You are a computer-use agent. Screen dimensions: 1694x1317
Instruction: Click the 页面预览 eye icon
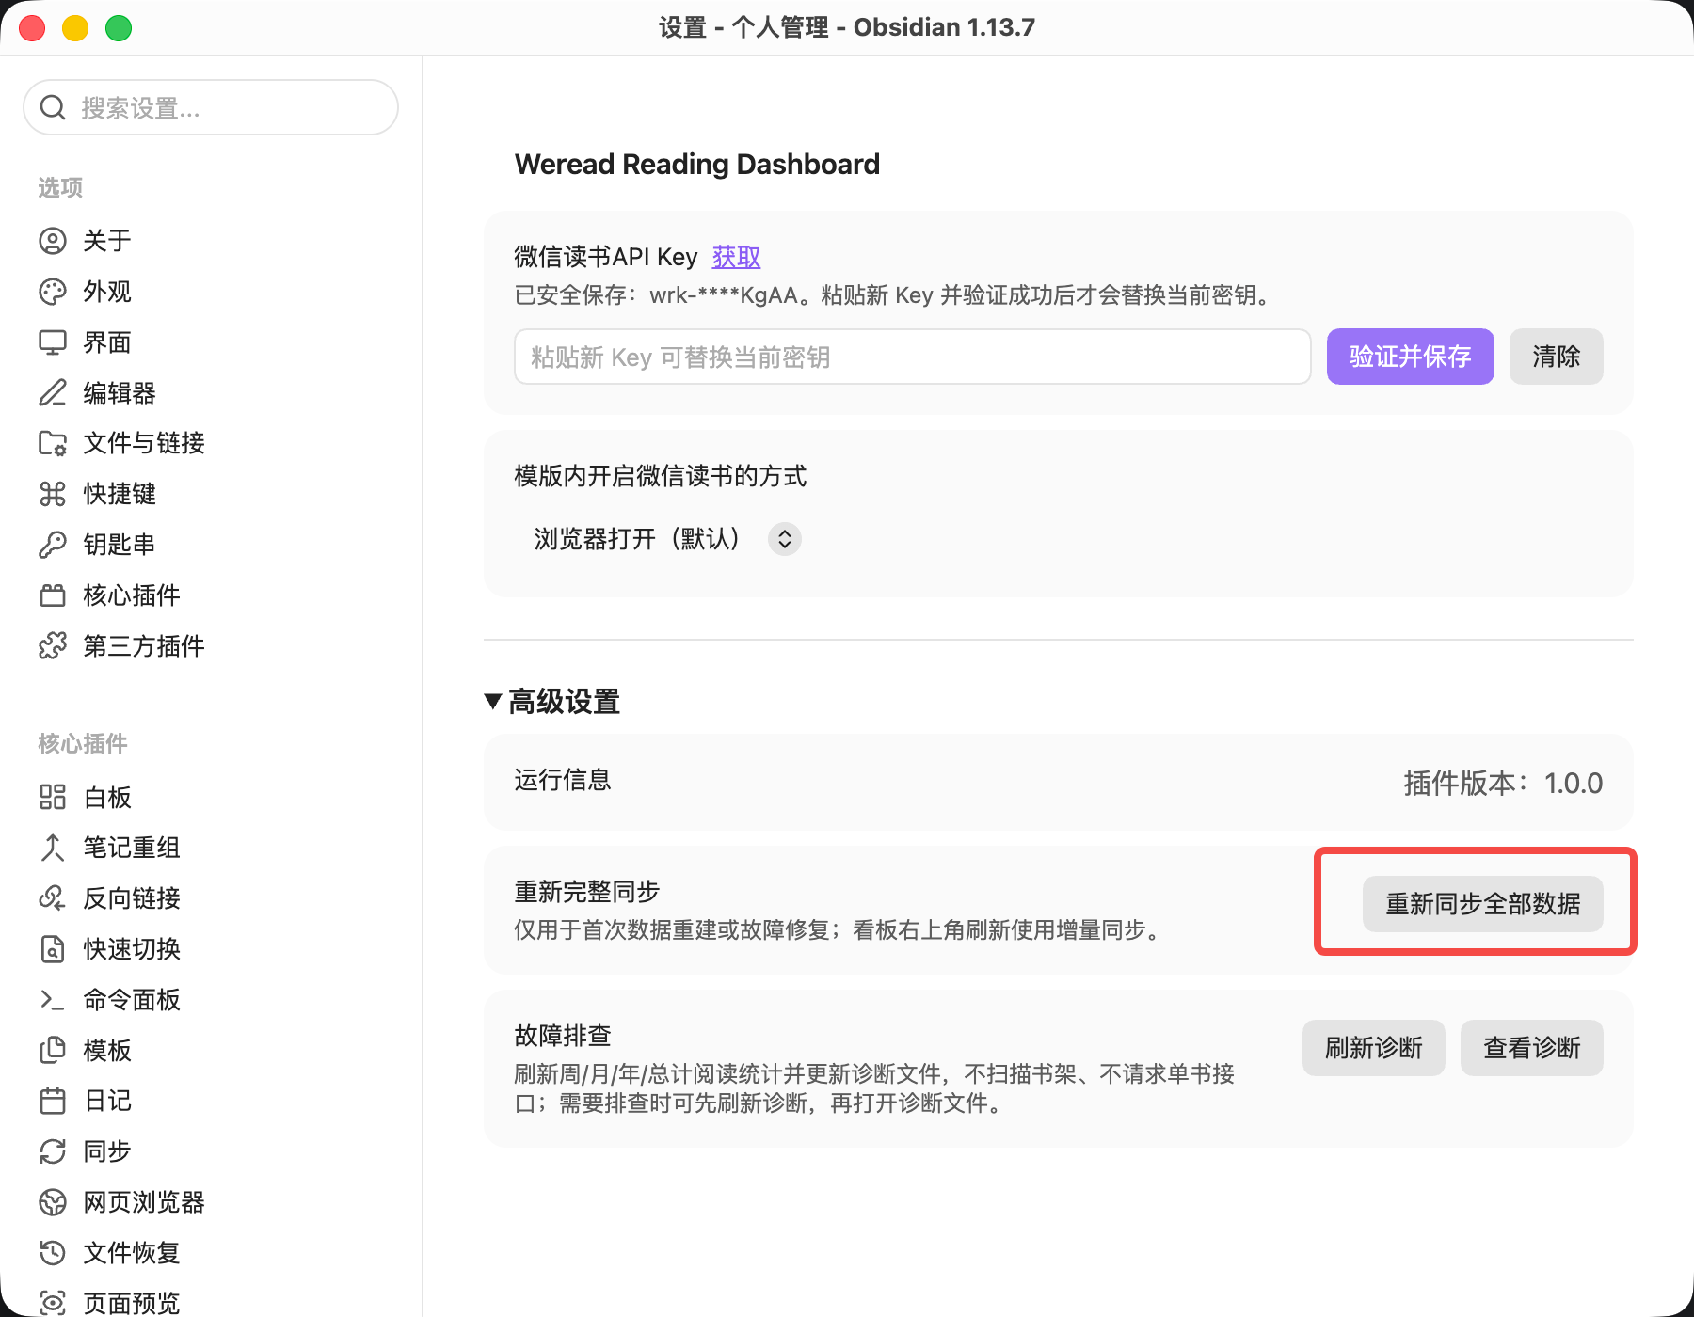tap(53, 1303)
